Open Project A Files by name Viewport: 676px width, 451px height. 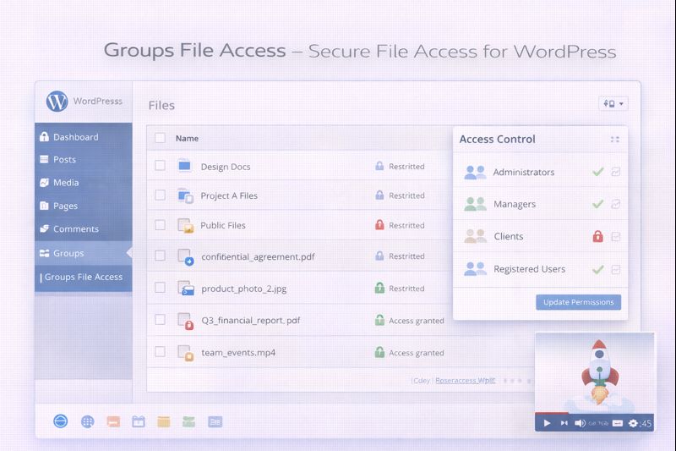click(229, 196)
